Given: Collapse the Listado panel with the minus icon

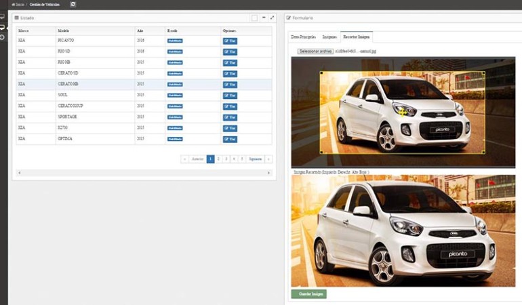Looking at the screenshot, I should pyautogui.click(x=264, y=18).
